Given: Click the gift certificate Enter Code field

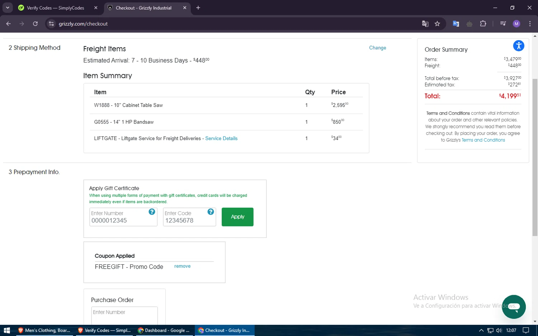Looking at the screenshot, I should point(189,217).
